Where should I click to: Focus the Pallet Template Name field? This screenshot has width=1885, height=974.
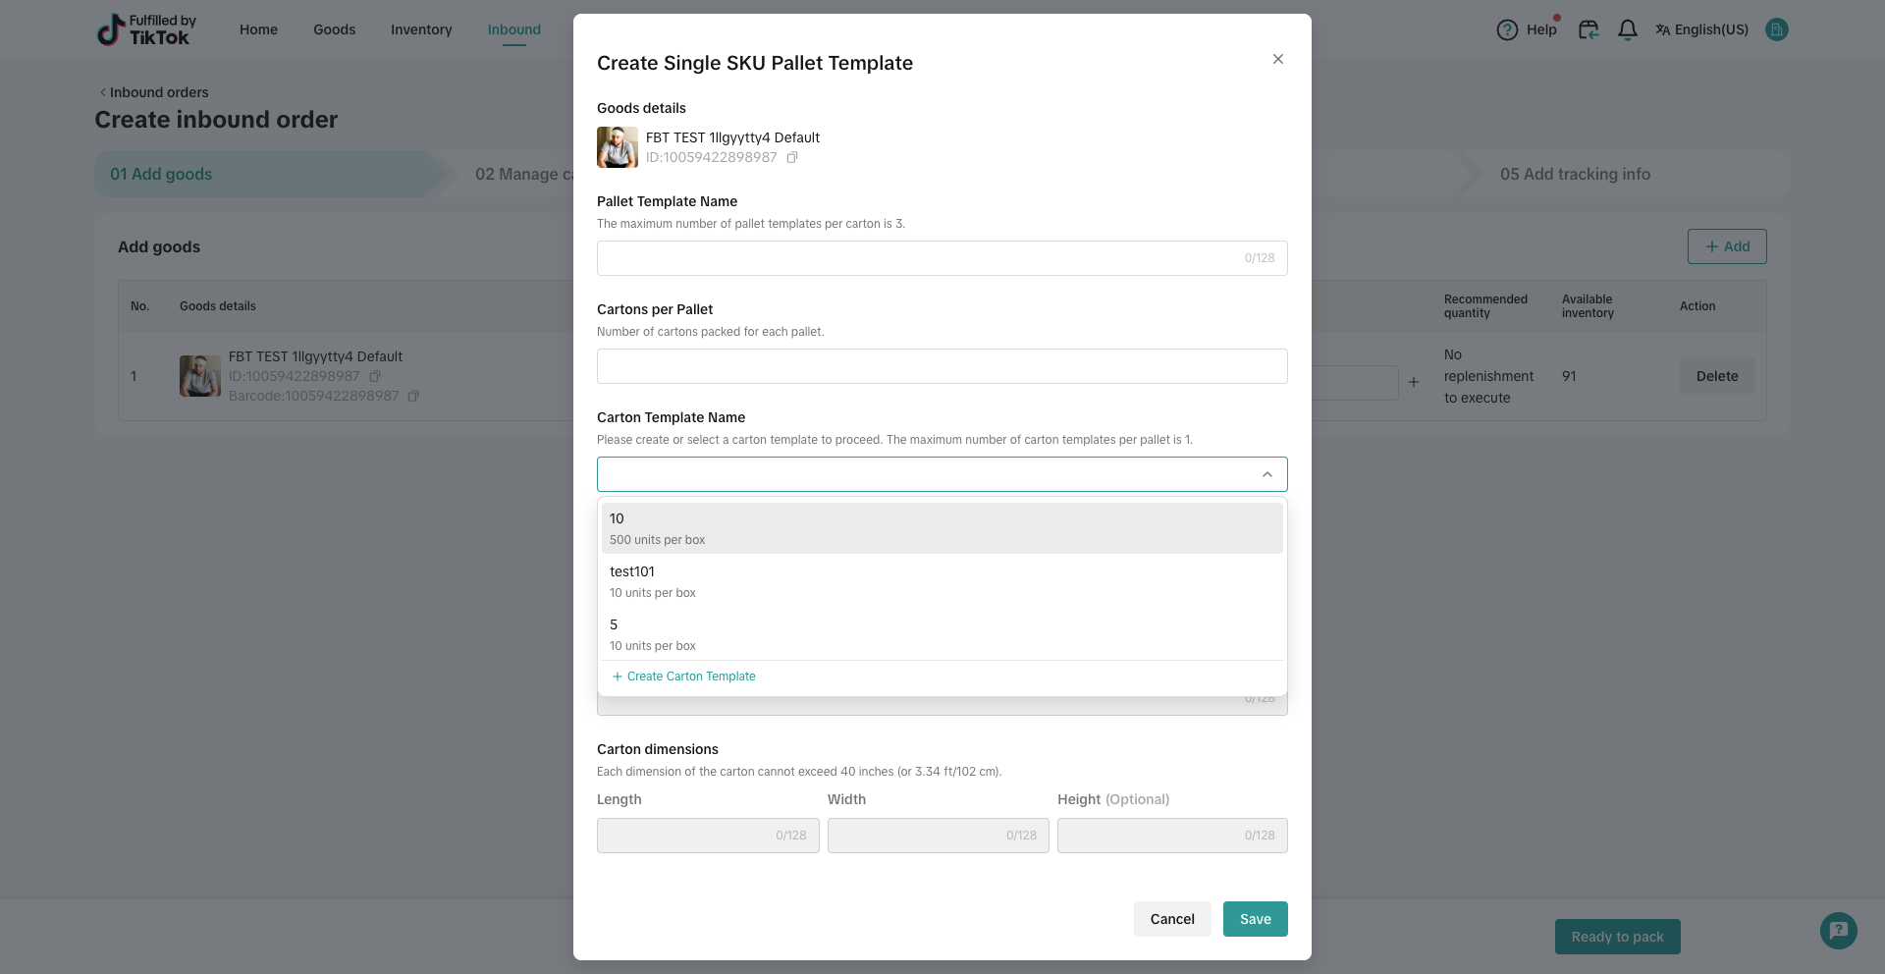click(918, 258)
